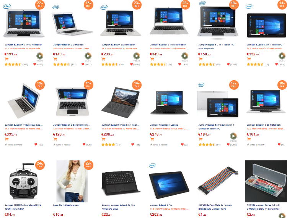Image resolution: width=287 pixels, height=218 pixels.
Task: Open the Jumper T8SG Multi-protocol Transmitter product image
Action: pyautogui.click(x=23, y=181)
